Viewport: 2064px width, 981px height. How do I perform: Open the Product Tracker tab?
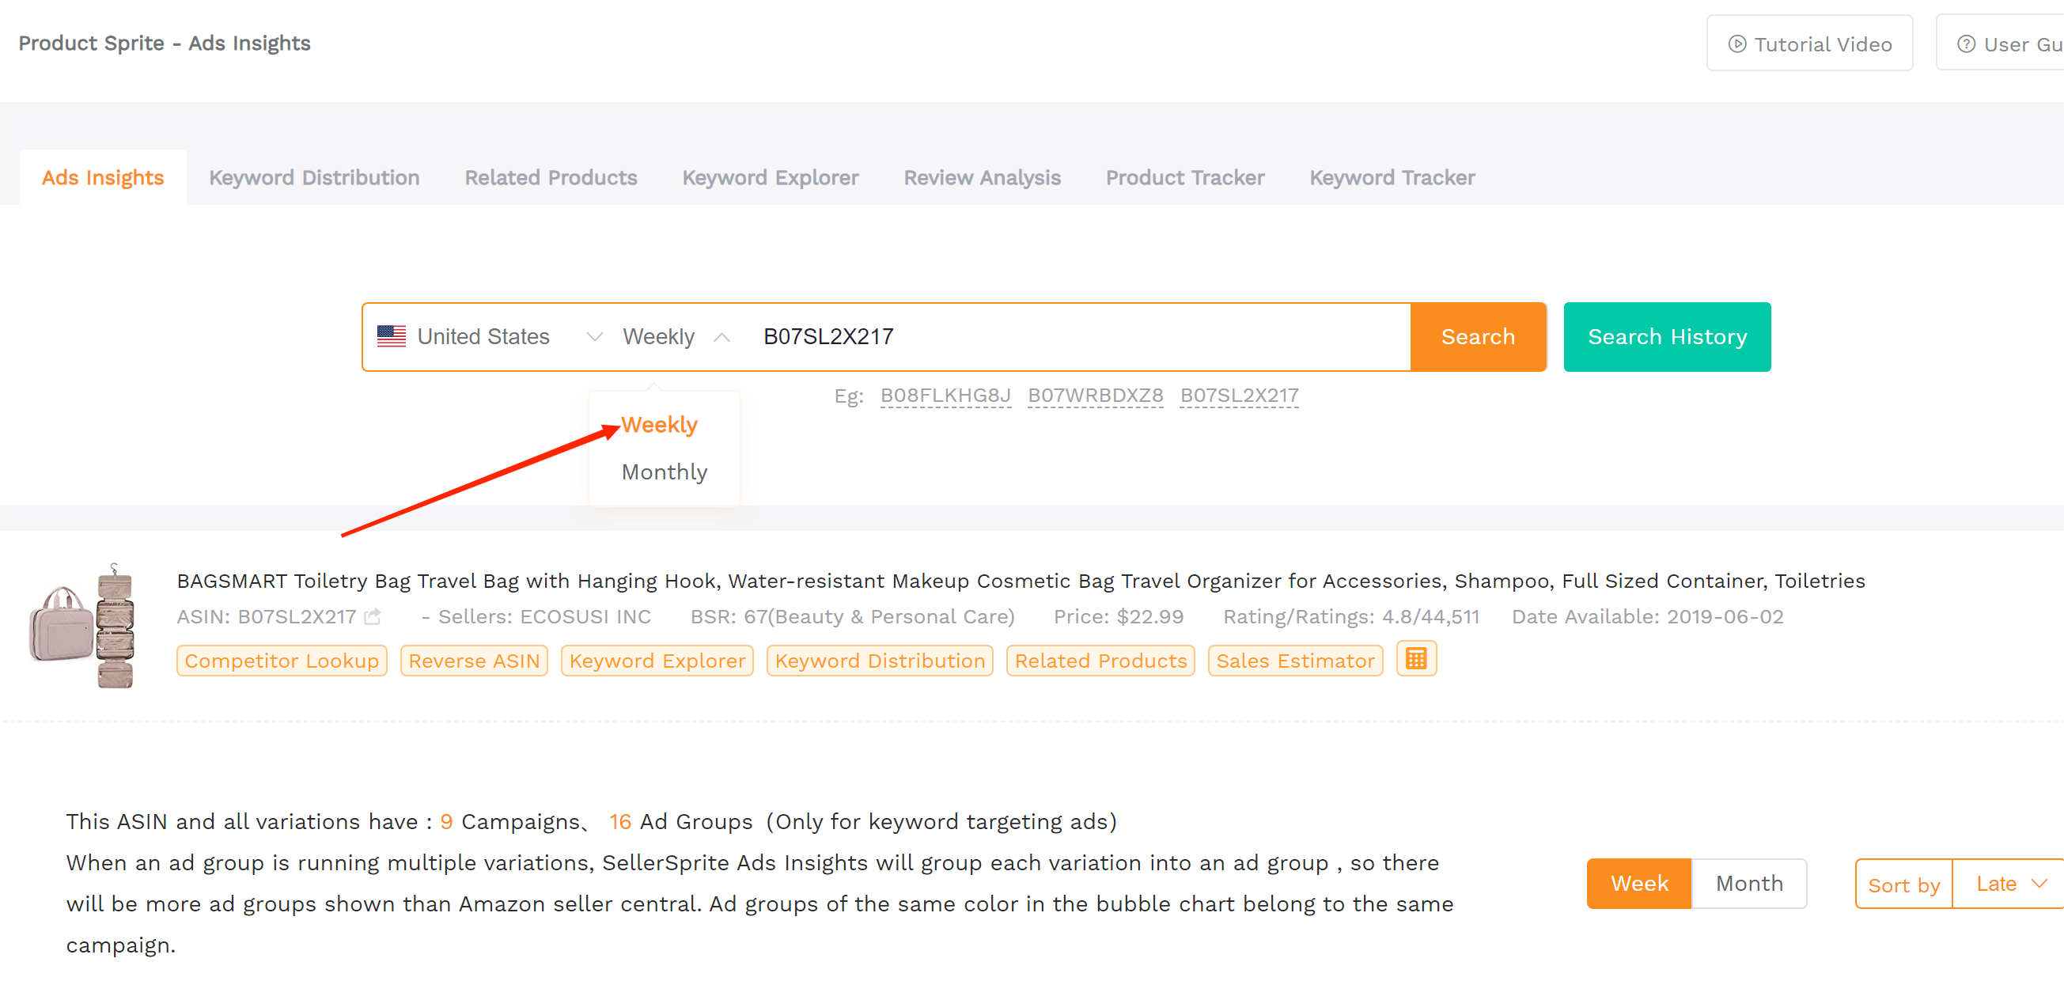point(1184,177)
